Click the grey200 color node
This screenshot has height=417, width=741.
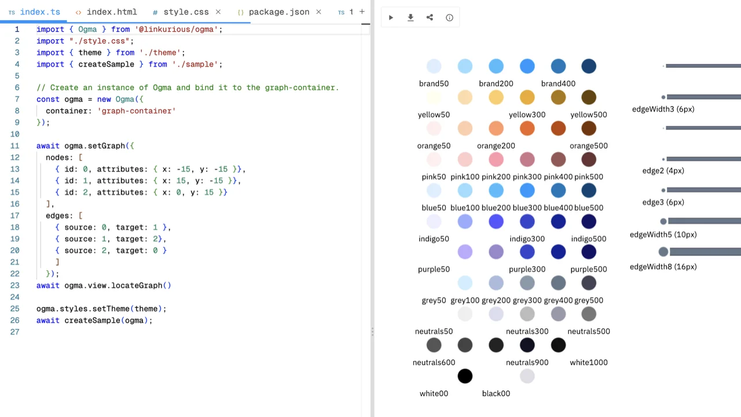(x=496, y=283)
